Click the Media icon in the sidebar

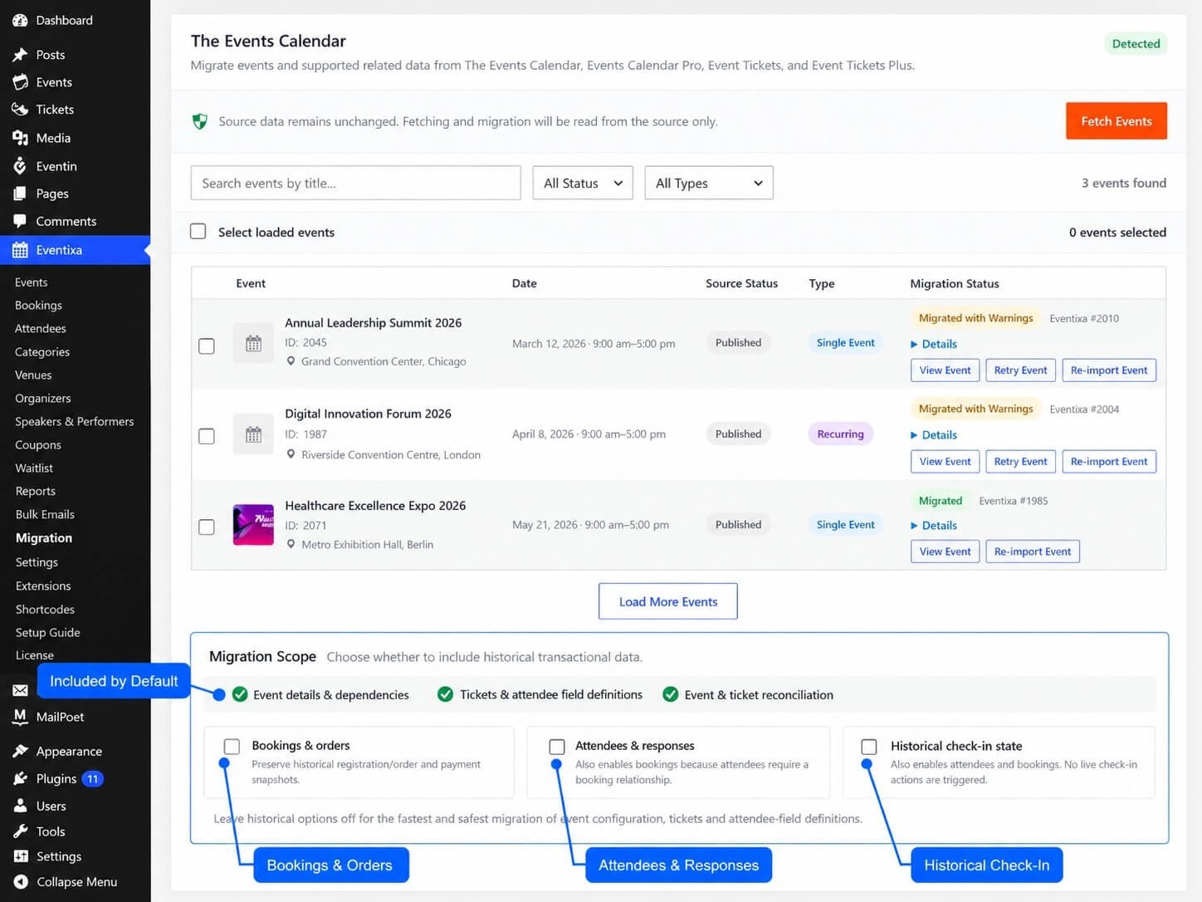point(20,138)
